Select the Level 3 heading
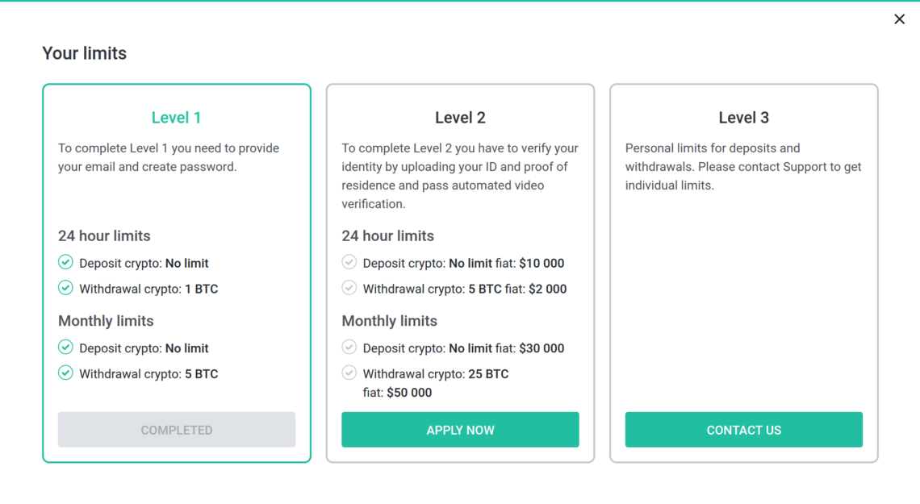The width and height of the screenshot is (920, 504). click(x=743, y=118)
